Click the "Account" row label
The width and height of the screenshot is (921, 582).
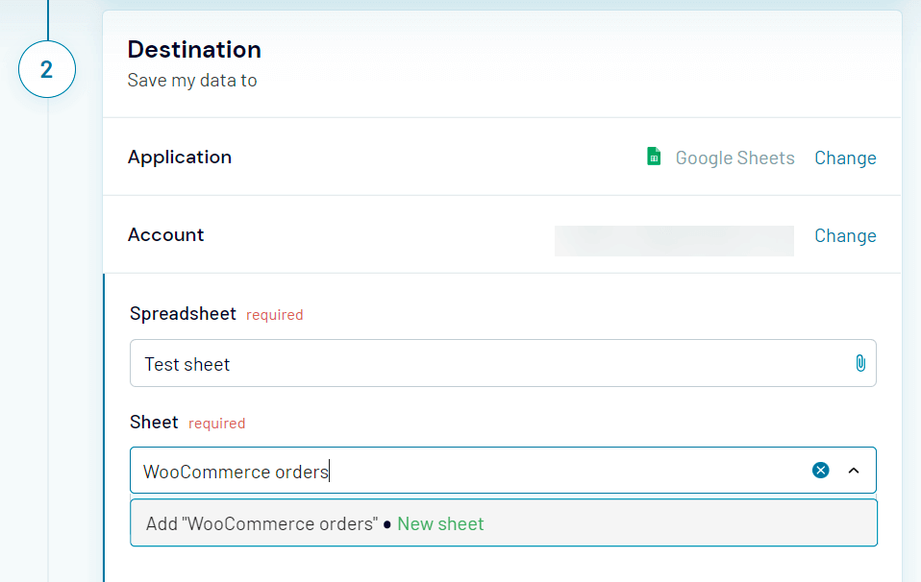click(x=165, y=234)
